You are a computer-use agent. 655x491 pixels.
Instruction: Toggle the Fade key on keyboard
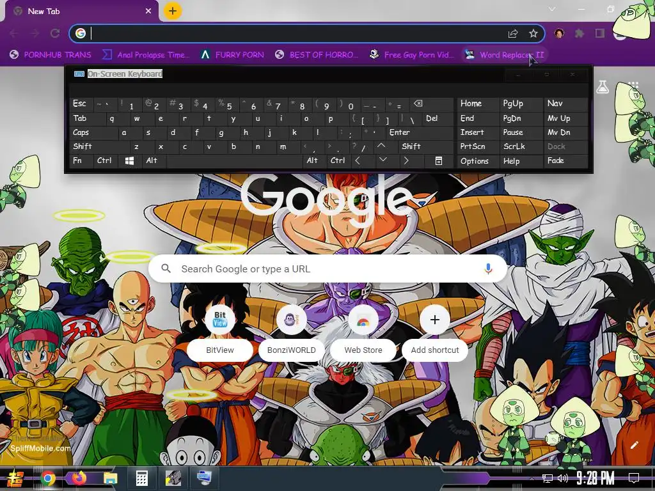pos(565,160)
